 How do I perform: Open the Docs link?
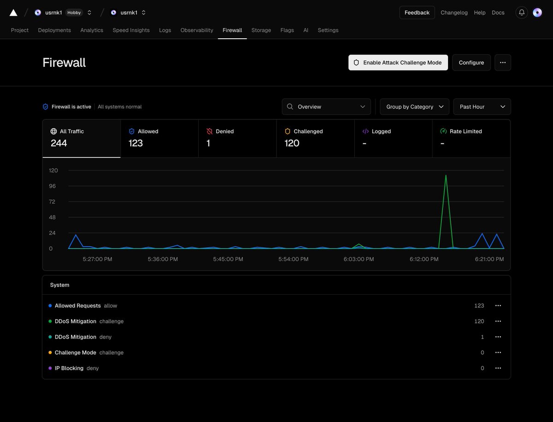[498, 12]
